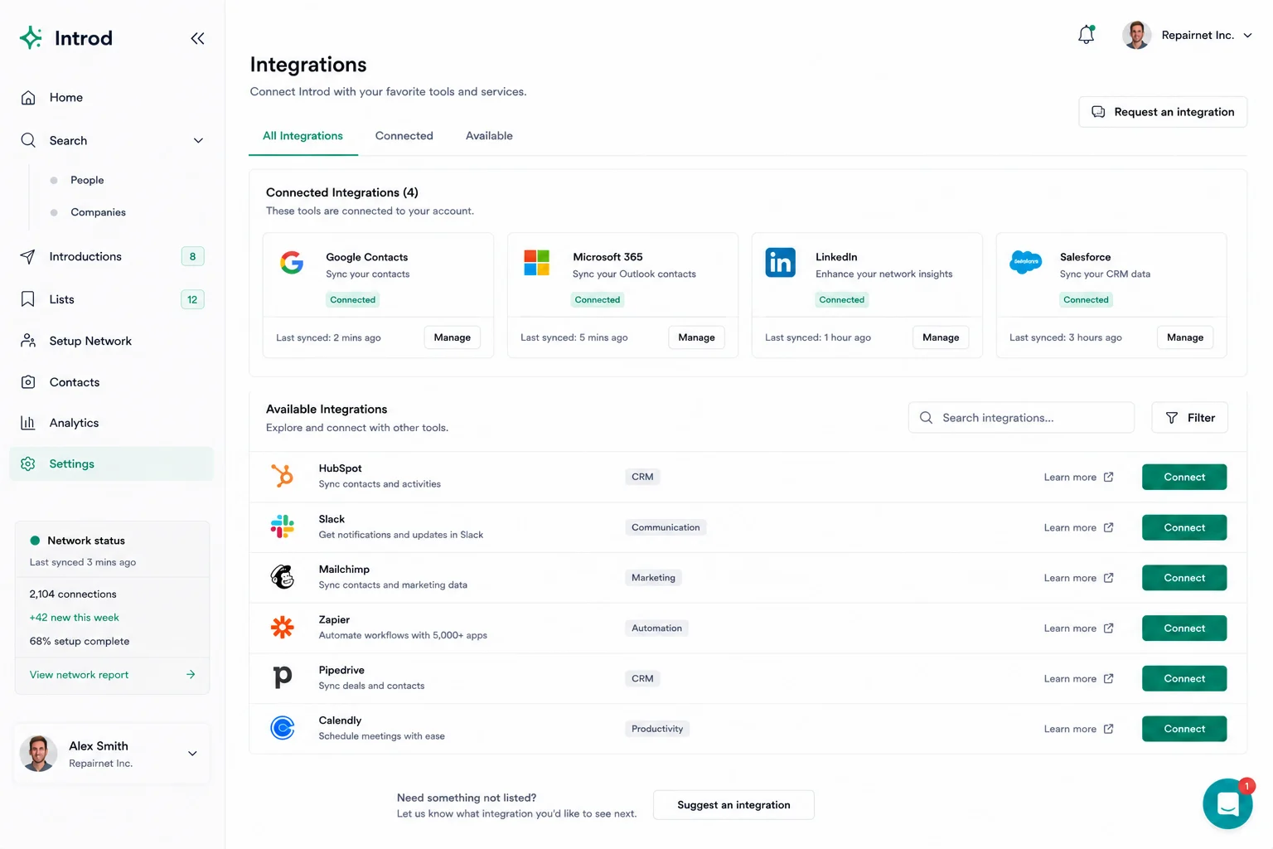This screenshot has width=1273, height=849.
Task: Click the Communication tag on Slack row
Action: click(x=666, y=527)
